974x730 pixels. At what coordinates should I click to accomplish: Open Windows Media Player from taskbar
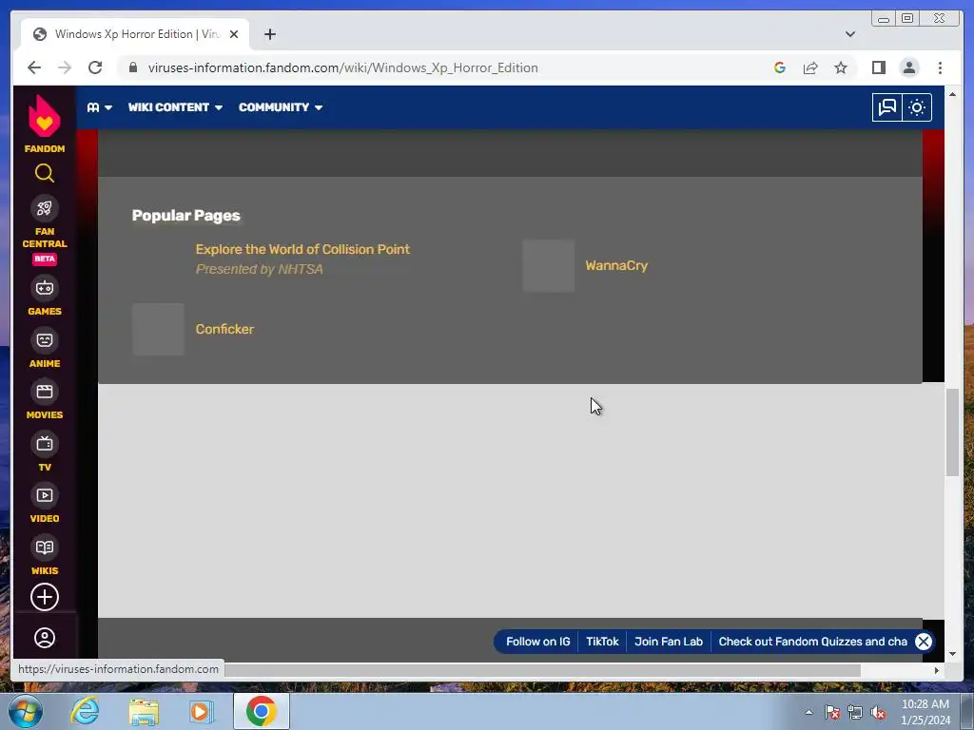pos(200,711)
